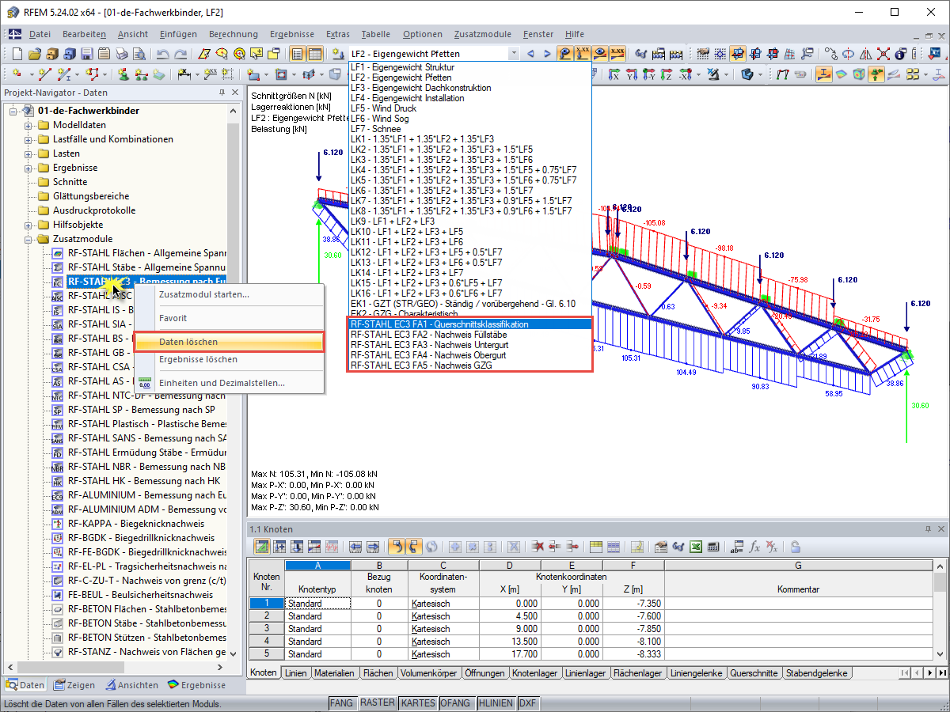950x712 pixels.
Task: Choose Daten löschen in context menu
Action: coord(229,342)
